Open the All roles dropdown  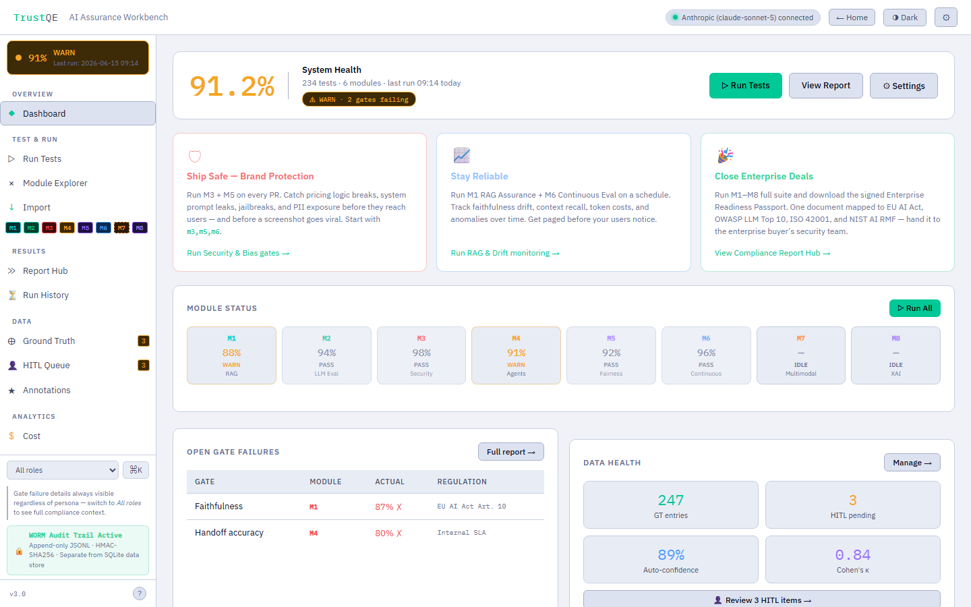point(63,470)
